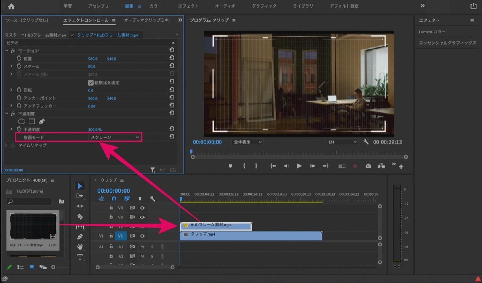
Task: Open Lumetri カラー in the effects panel
Action: point(432,32)
